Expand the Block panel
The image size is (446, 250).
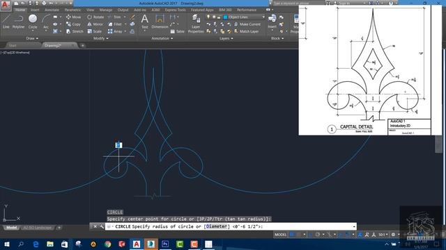coord(277,38)
